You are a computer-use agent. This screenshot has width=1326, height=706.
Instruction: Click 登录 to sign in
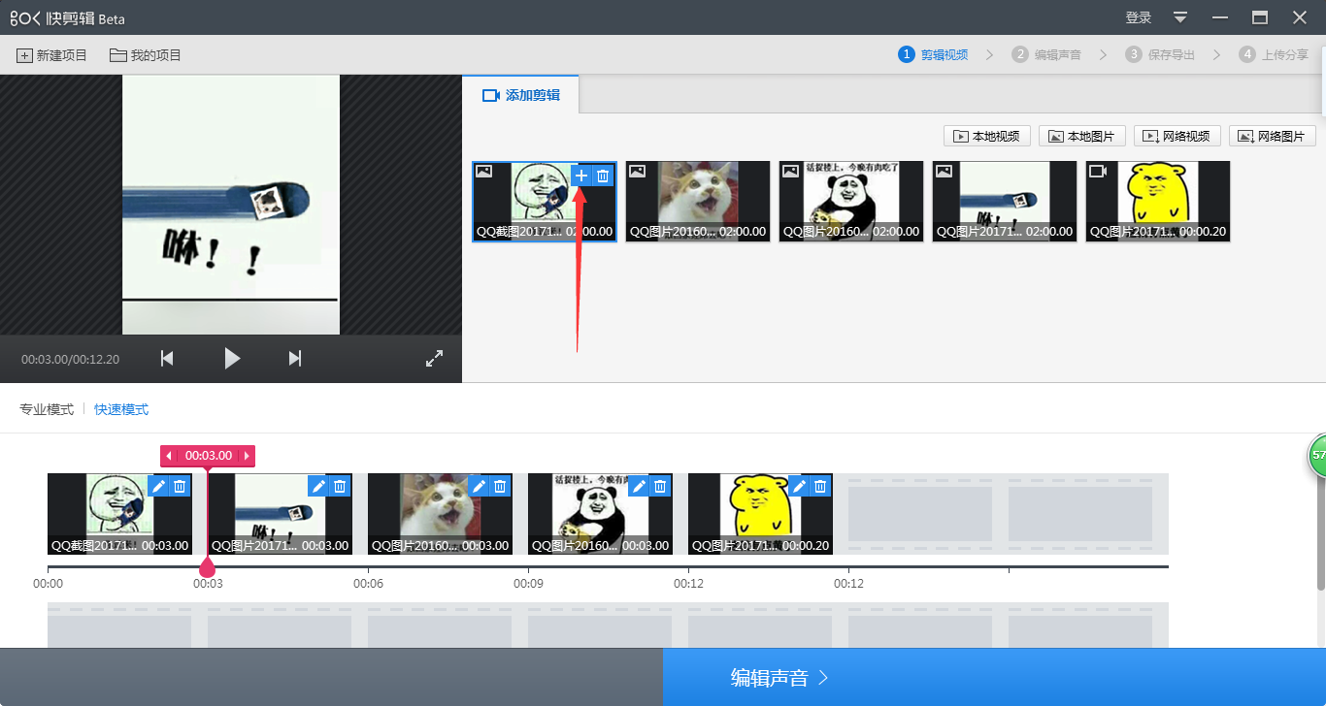tap(1139, 17)
